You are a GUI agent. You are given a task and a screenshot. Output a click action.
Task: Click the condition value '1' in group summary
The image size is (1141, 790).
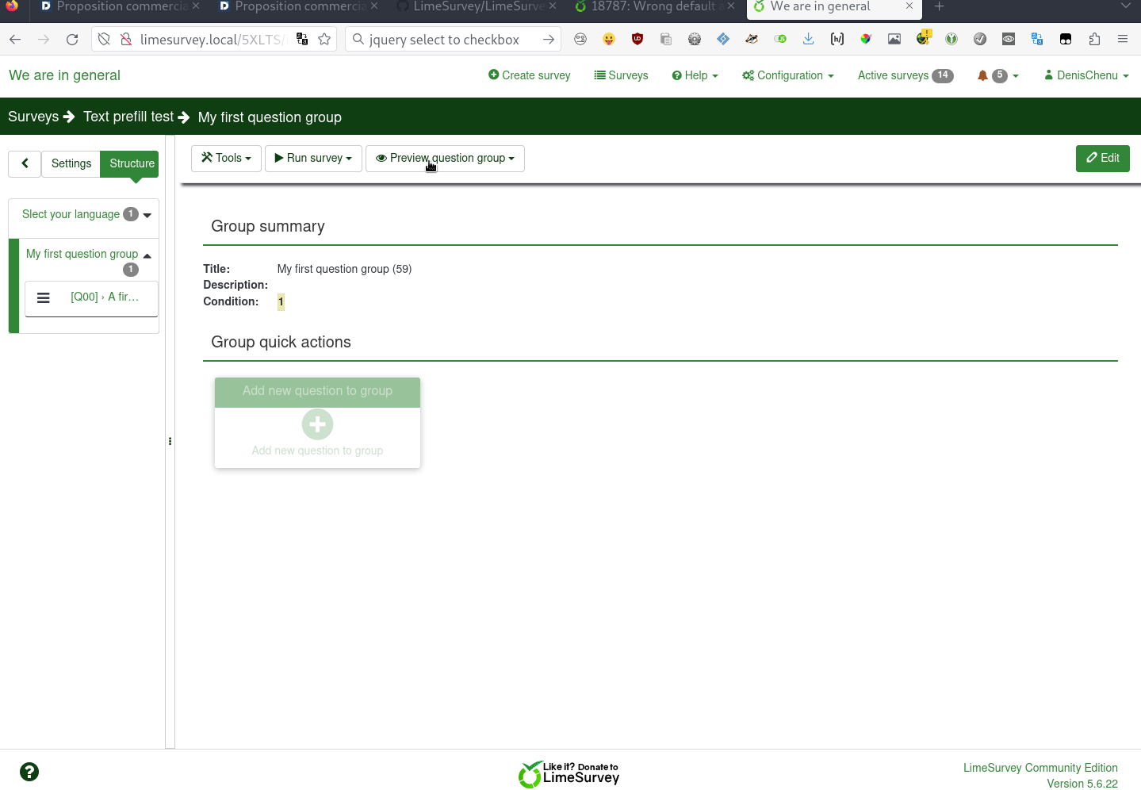281,301
